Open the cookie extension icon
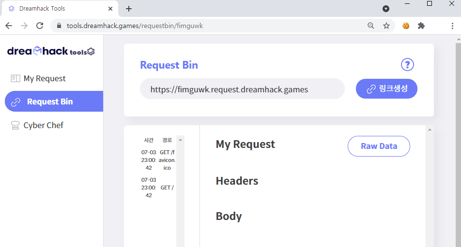 [406, 26]
